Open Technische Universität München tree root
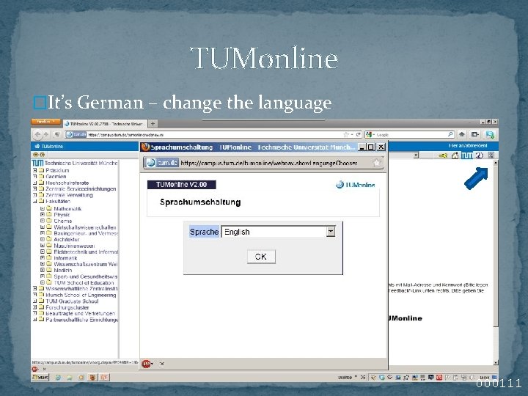 [x=81, y=163]
